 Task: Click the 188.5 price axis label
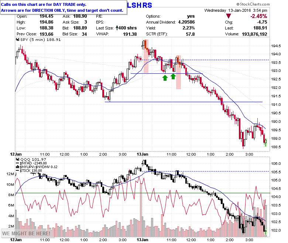pos(276,147)
